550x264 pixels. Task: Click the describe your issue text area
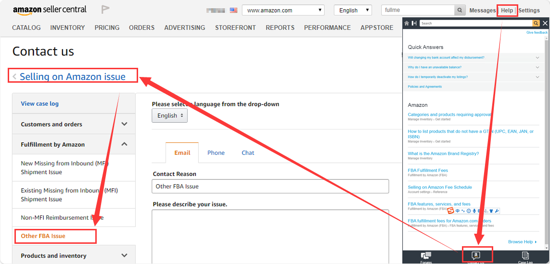click(x=270, y=237)
